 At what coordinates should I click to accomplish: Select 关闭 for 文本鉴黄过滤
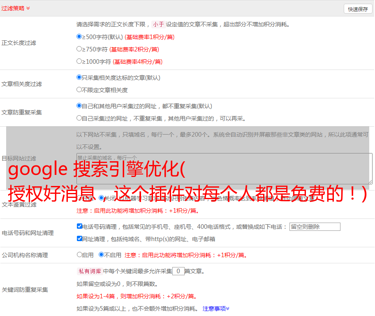(x=102, y=198)
